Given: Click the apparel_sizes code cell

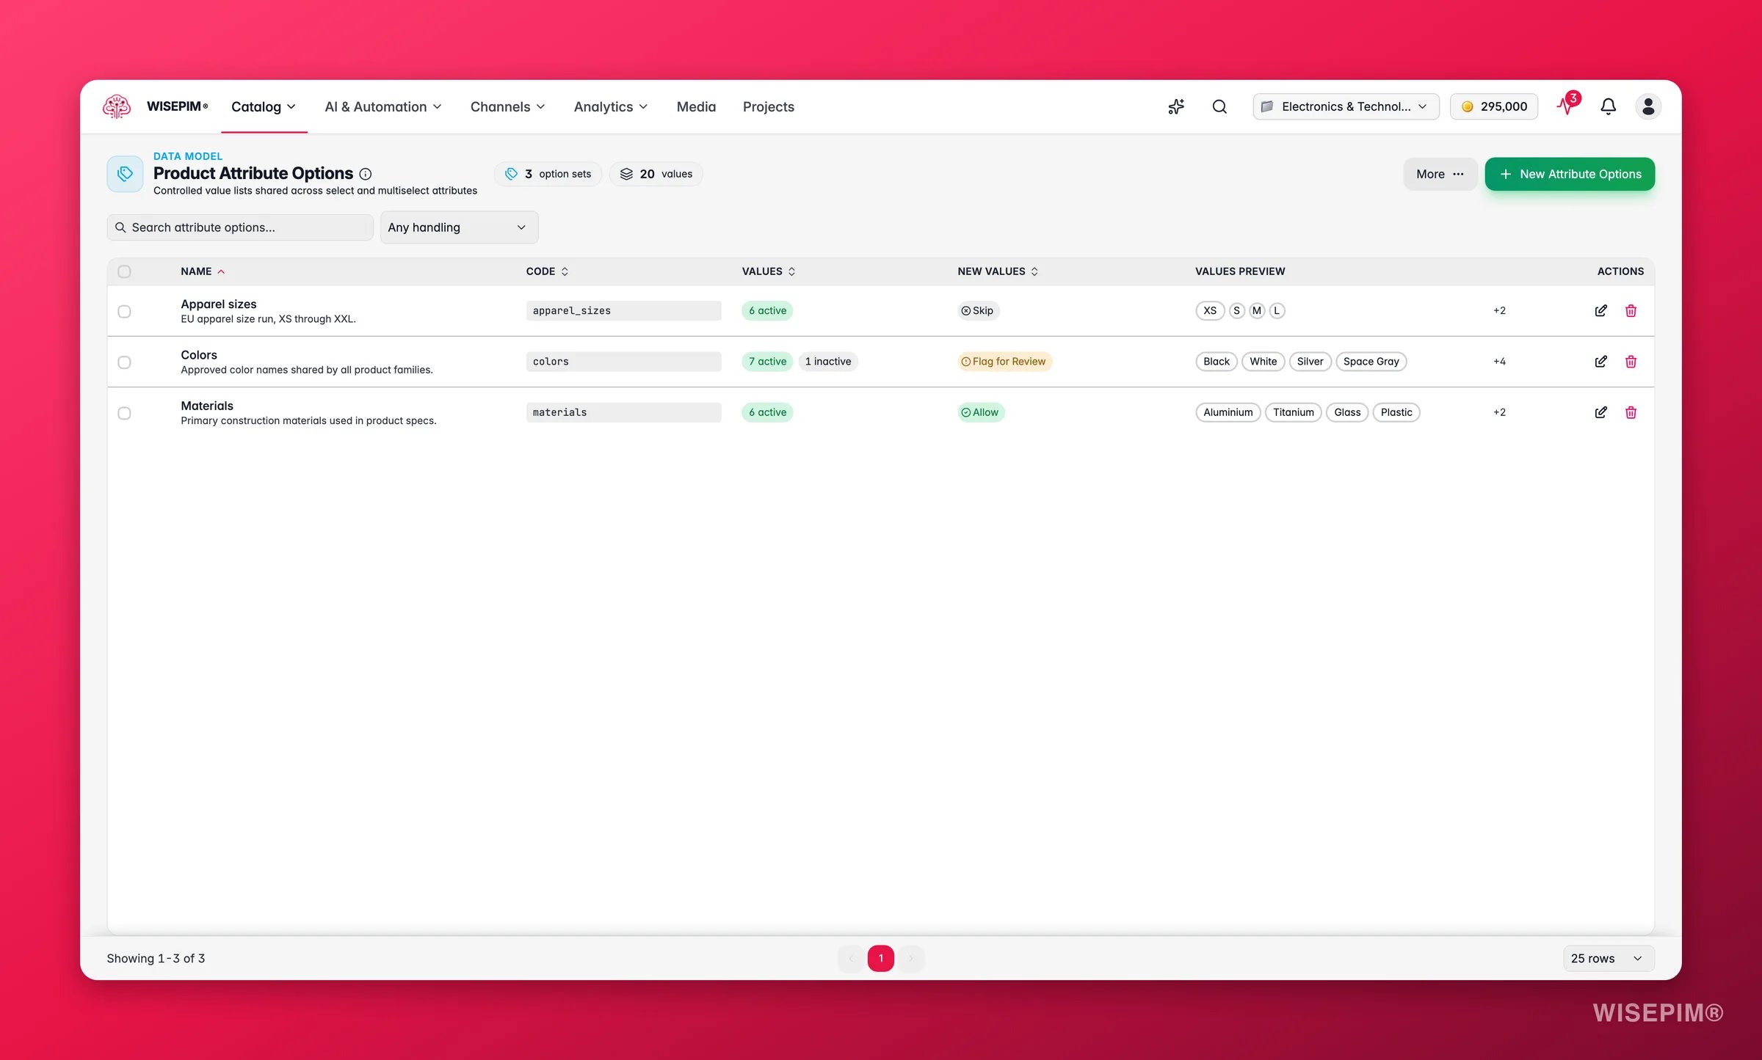Looking at the screenshot, I should (623, 310).
